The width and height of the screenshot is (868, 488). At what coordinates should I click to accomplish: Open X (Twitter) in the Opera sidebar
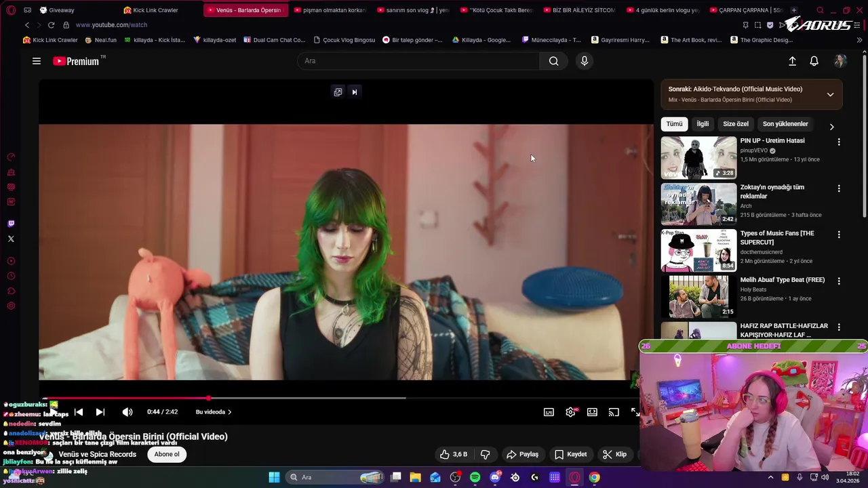pos(11,239)
